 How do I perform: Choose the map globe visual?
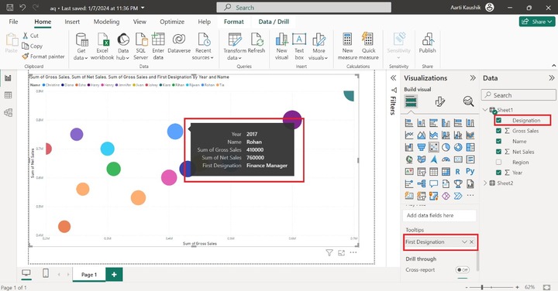(409, 159)
